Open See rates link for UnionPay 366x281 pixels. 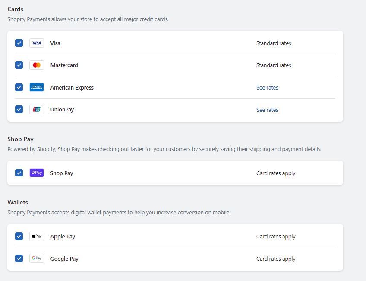pos(267,110)
